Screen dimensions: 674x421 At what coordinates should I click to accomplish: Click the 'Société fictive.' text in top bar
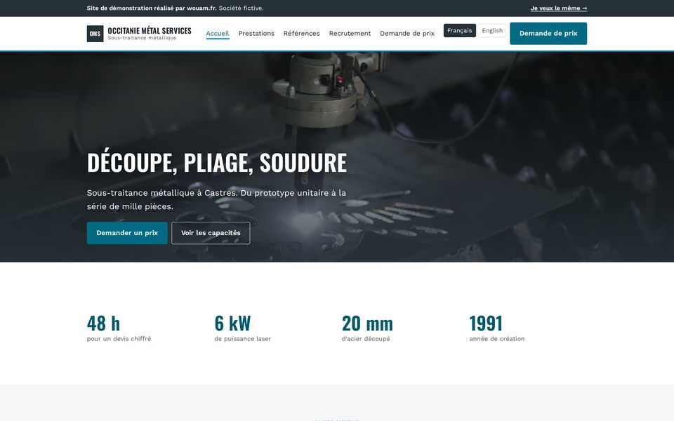tap(241, 8)
